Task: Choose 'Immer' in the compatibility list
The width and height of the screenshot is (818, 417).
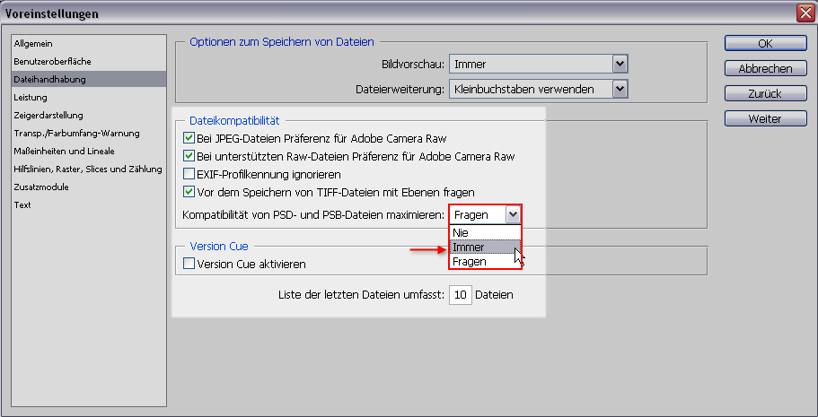Action: pyautogui.click(x=484, y=247)
